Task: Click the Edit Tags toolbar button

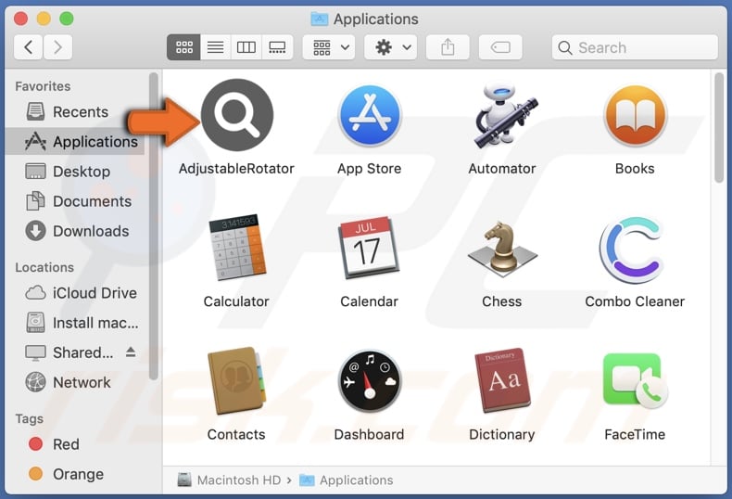Action: pos(500,47)
